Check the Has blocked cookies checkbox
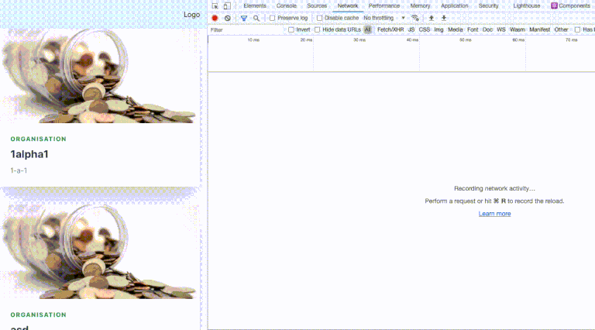Image resolution: width=595 pixels, height=330 pixels. 577,29
